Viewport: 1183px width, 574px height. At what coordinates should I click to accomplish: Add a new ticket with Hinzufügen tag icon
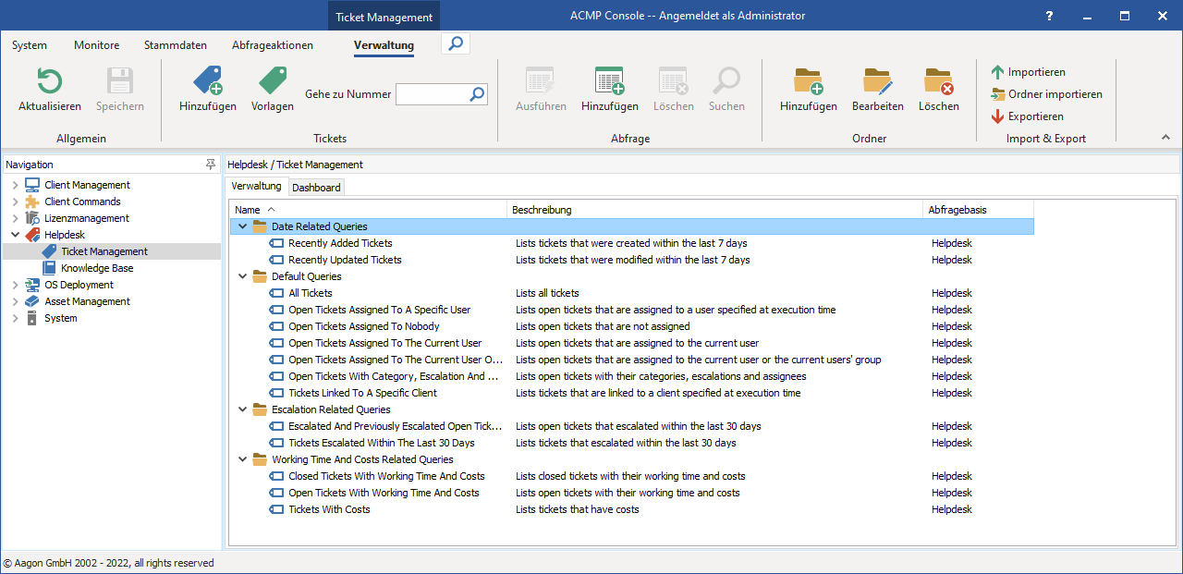pos(207,81)
